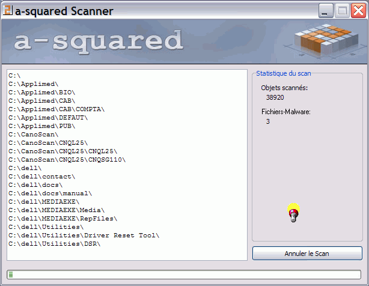Click the disabled maximize window button
This screenshot has width=369, height=286.
pyautogui.click(x=342, y=10)
